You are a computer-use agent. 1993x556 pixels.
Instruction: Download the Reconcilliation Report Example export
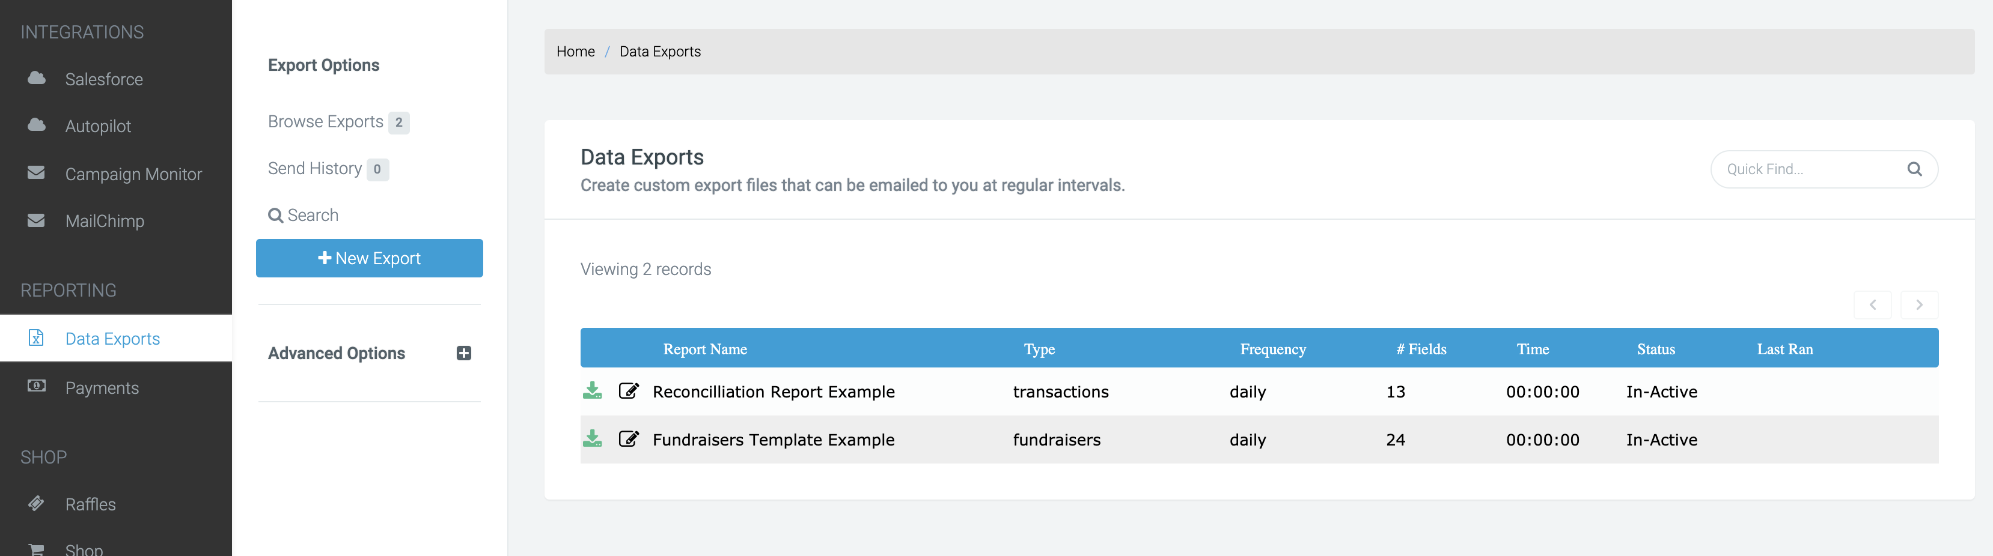click(592, 390)
